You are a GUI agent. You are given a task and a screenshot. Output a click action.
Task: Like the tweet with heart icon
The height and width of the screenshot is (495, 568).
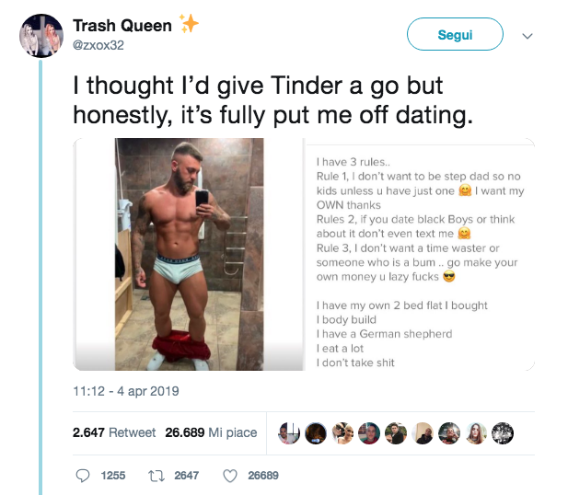click(230, 476)
